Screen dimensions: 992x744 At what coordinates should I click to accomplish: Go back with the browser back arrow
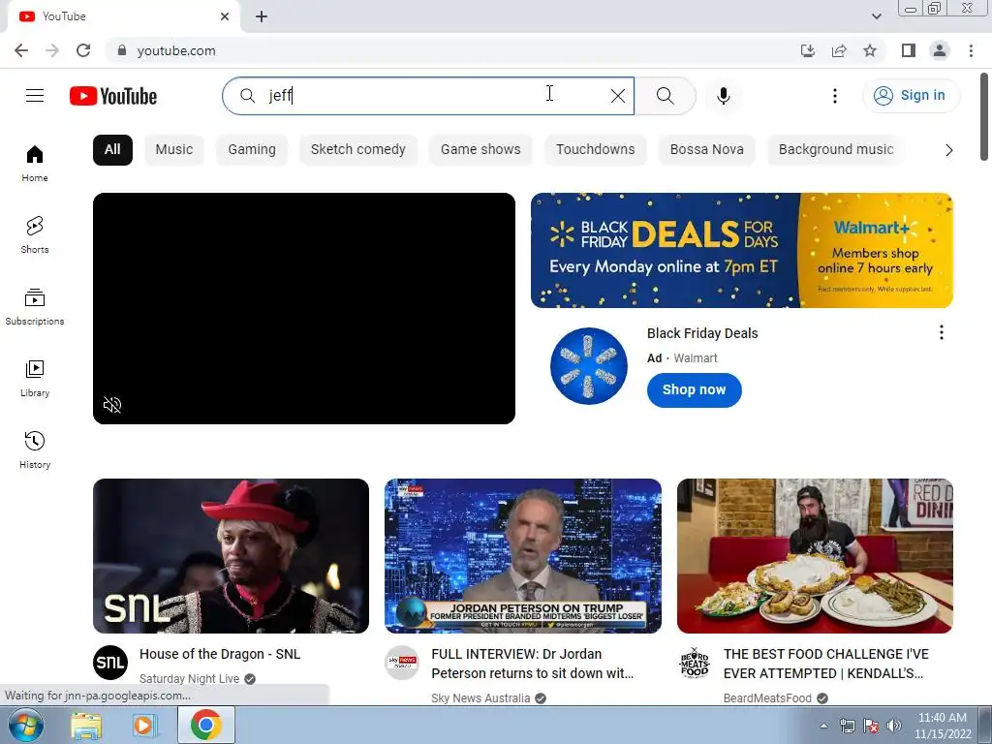21,50
